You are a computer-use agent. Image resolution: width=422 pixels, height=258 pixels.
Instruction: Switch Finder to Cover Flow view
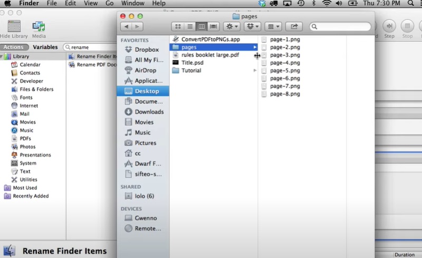tap(214, 26)
